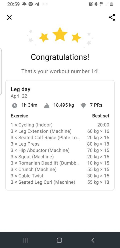Tap the Android home navigation button
This screenshot has width=120, height=248.
(59, 240)
